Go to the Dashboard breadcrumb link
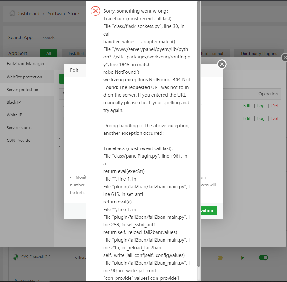Viewport: 287px width, 282px height. coord(28,14)
